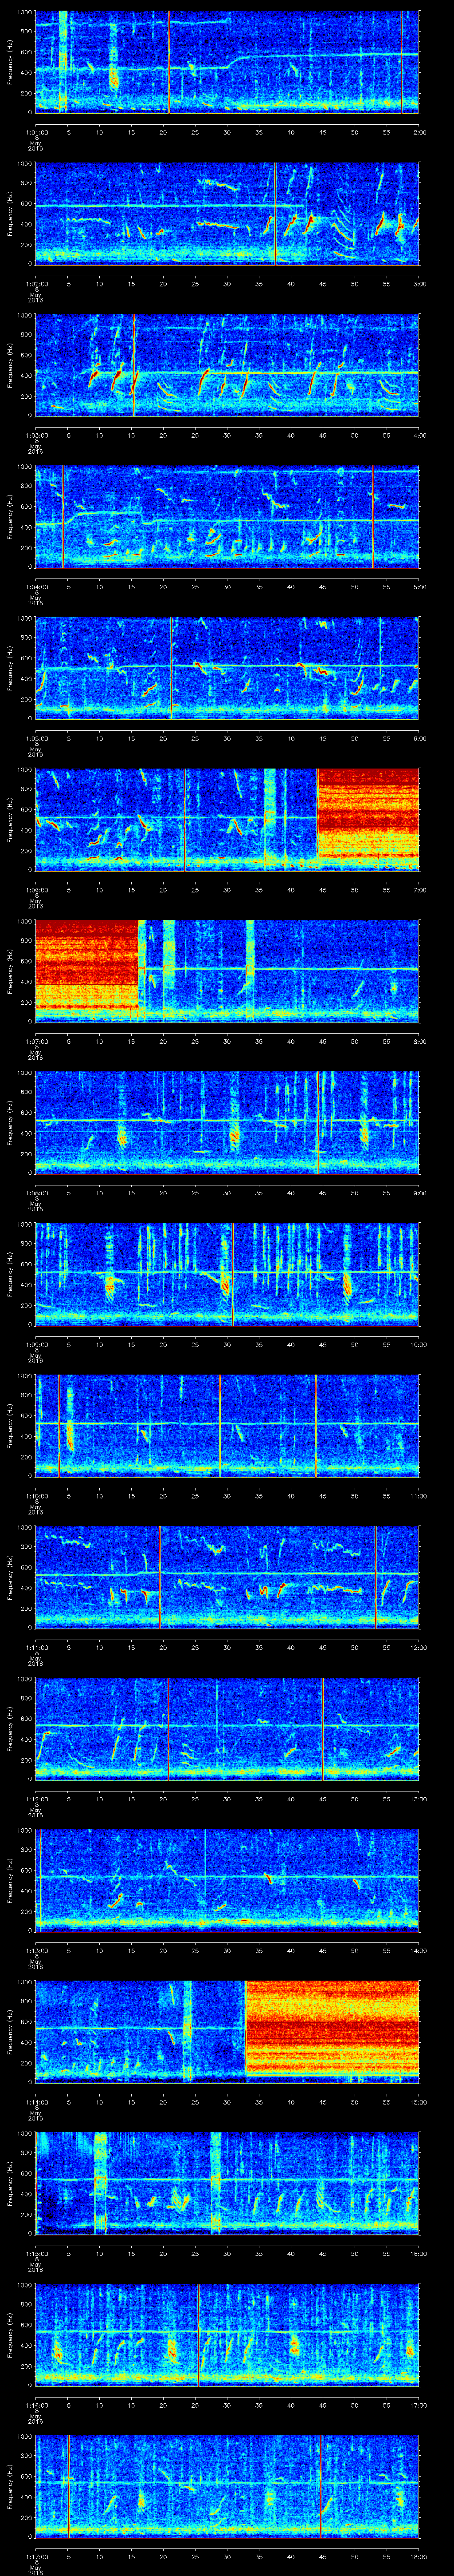Click the '1:04:00' start time label
This screenshot has width=454, height=2576.
pyautogui.click(x=36, y=587)
